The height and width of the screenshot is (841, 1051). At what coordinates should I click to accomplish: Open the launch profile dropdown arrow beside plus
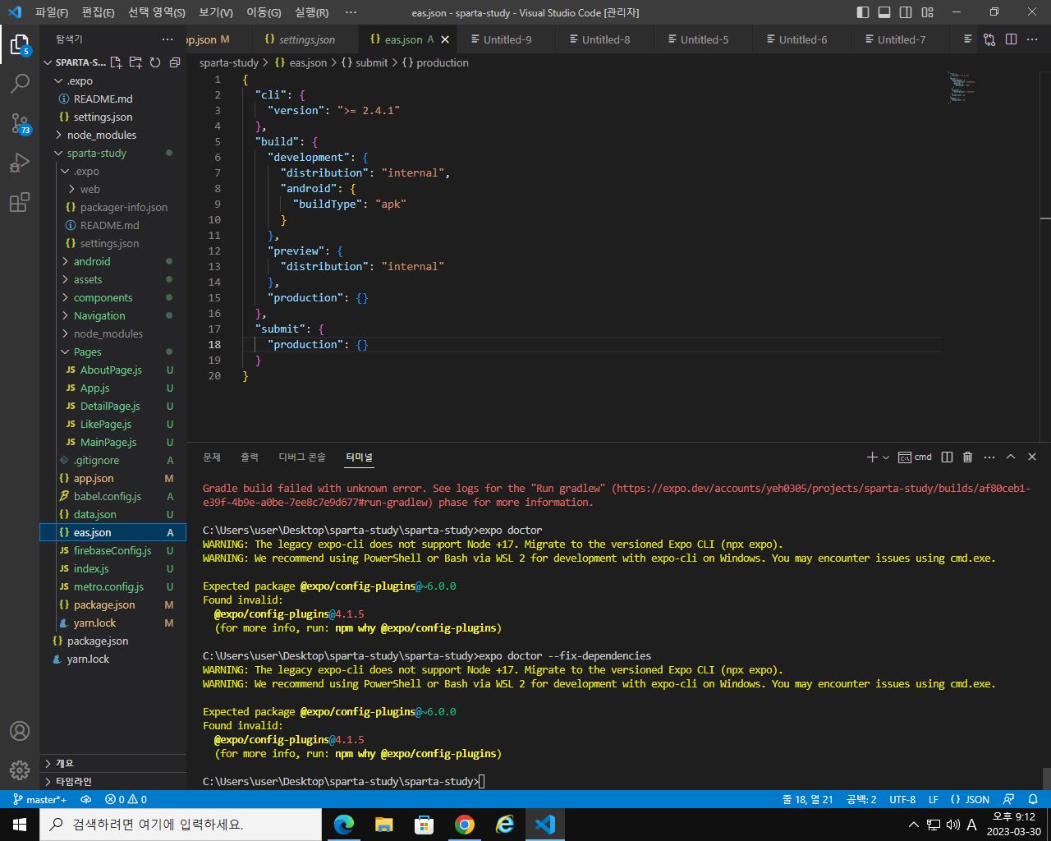886,457
